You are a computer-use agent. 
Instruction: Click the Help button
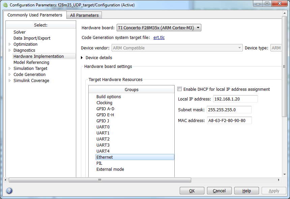[246, 191]
